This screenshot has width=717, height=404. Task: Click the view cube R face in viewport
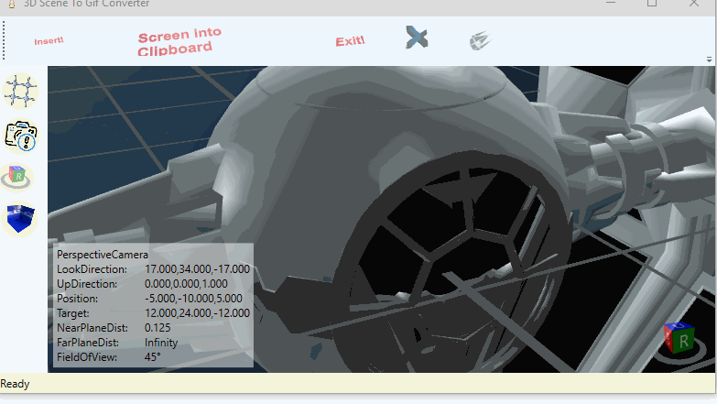(684, 341)
